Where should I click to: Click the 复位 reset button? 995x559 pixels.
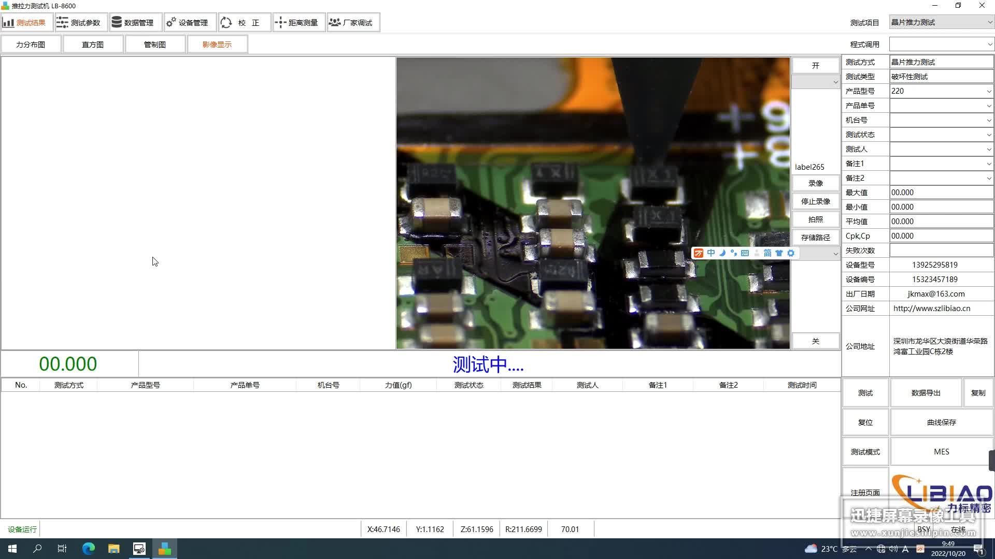[865, 422]
